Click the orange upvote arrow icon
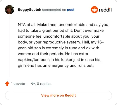Image resolution: width=117 pixels, height=105 pixels. [x=7, y=84]
